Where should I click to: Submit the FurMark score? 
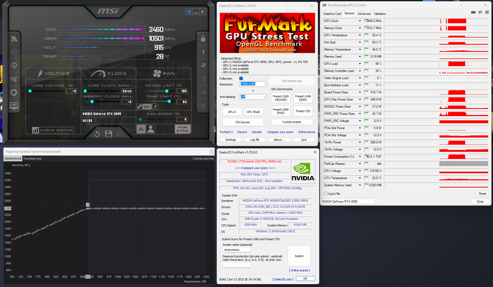(299, 256)
